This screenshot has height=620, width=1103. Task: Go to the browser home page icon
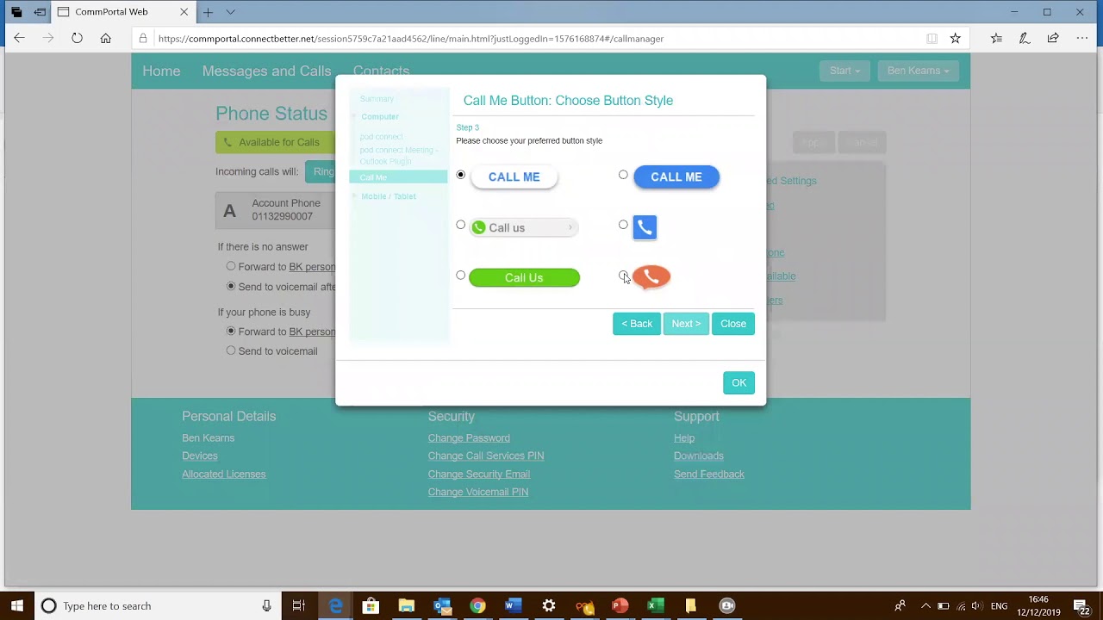105,38
